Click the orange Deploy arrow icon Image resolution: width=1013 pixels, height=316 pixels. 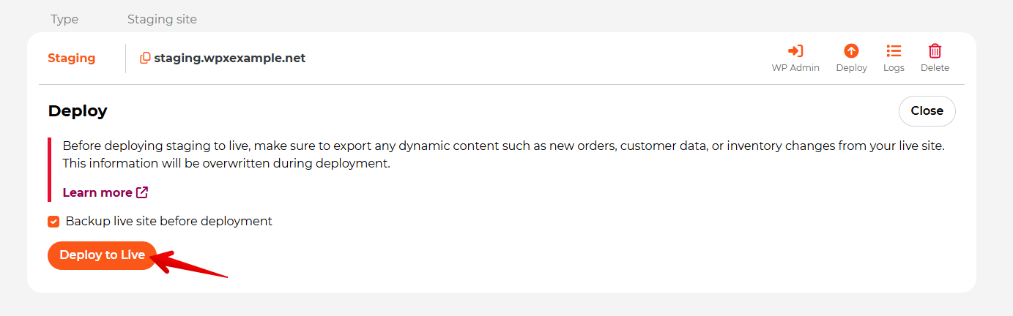(851, 50)
